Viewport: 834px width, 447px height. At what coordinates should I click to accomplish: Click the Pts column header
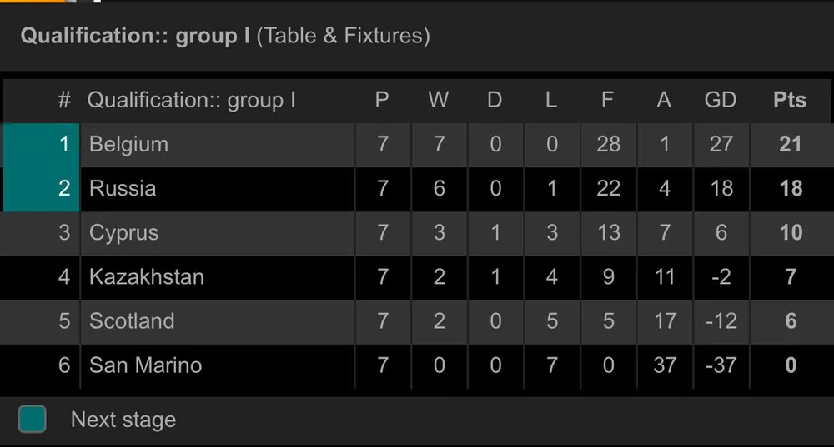(x=789, y=101)
